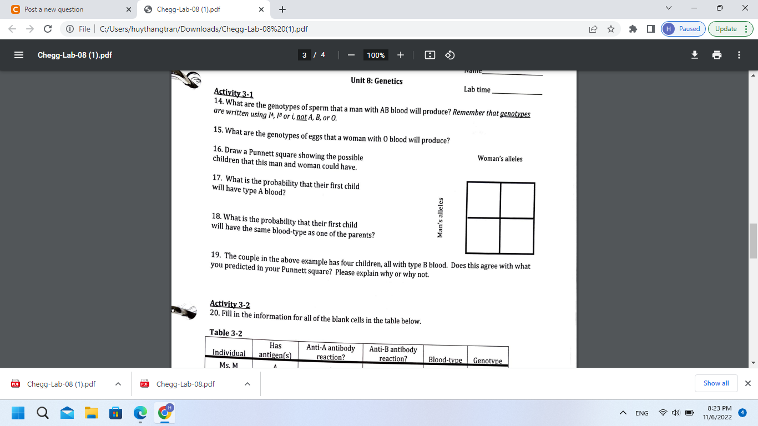Print the PDF document
The width and height of the screenshot is (758, 426).
click(x=717, y=55)
